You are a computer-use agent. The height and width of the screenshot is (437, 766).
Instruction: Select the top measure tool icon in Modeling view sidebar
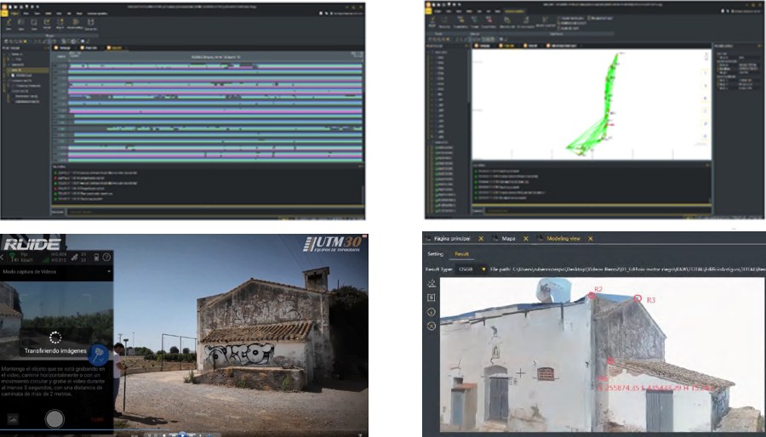(x=432, y=283)
